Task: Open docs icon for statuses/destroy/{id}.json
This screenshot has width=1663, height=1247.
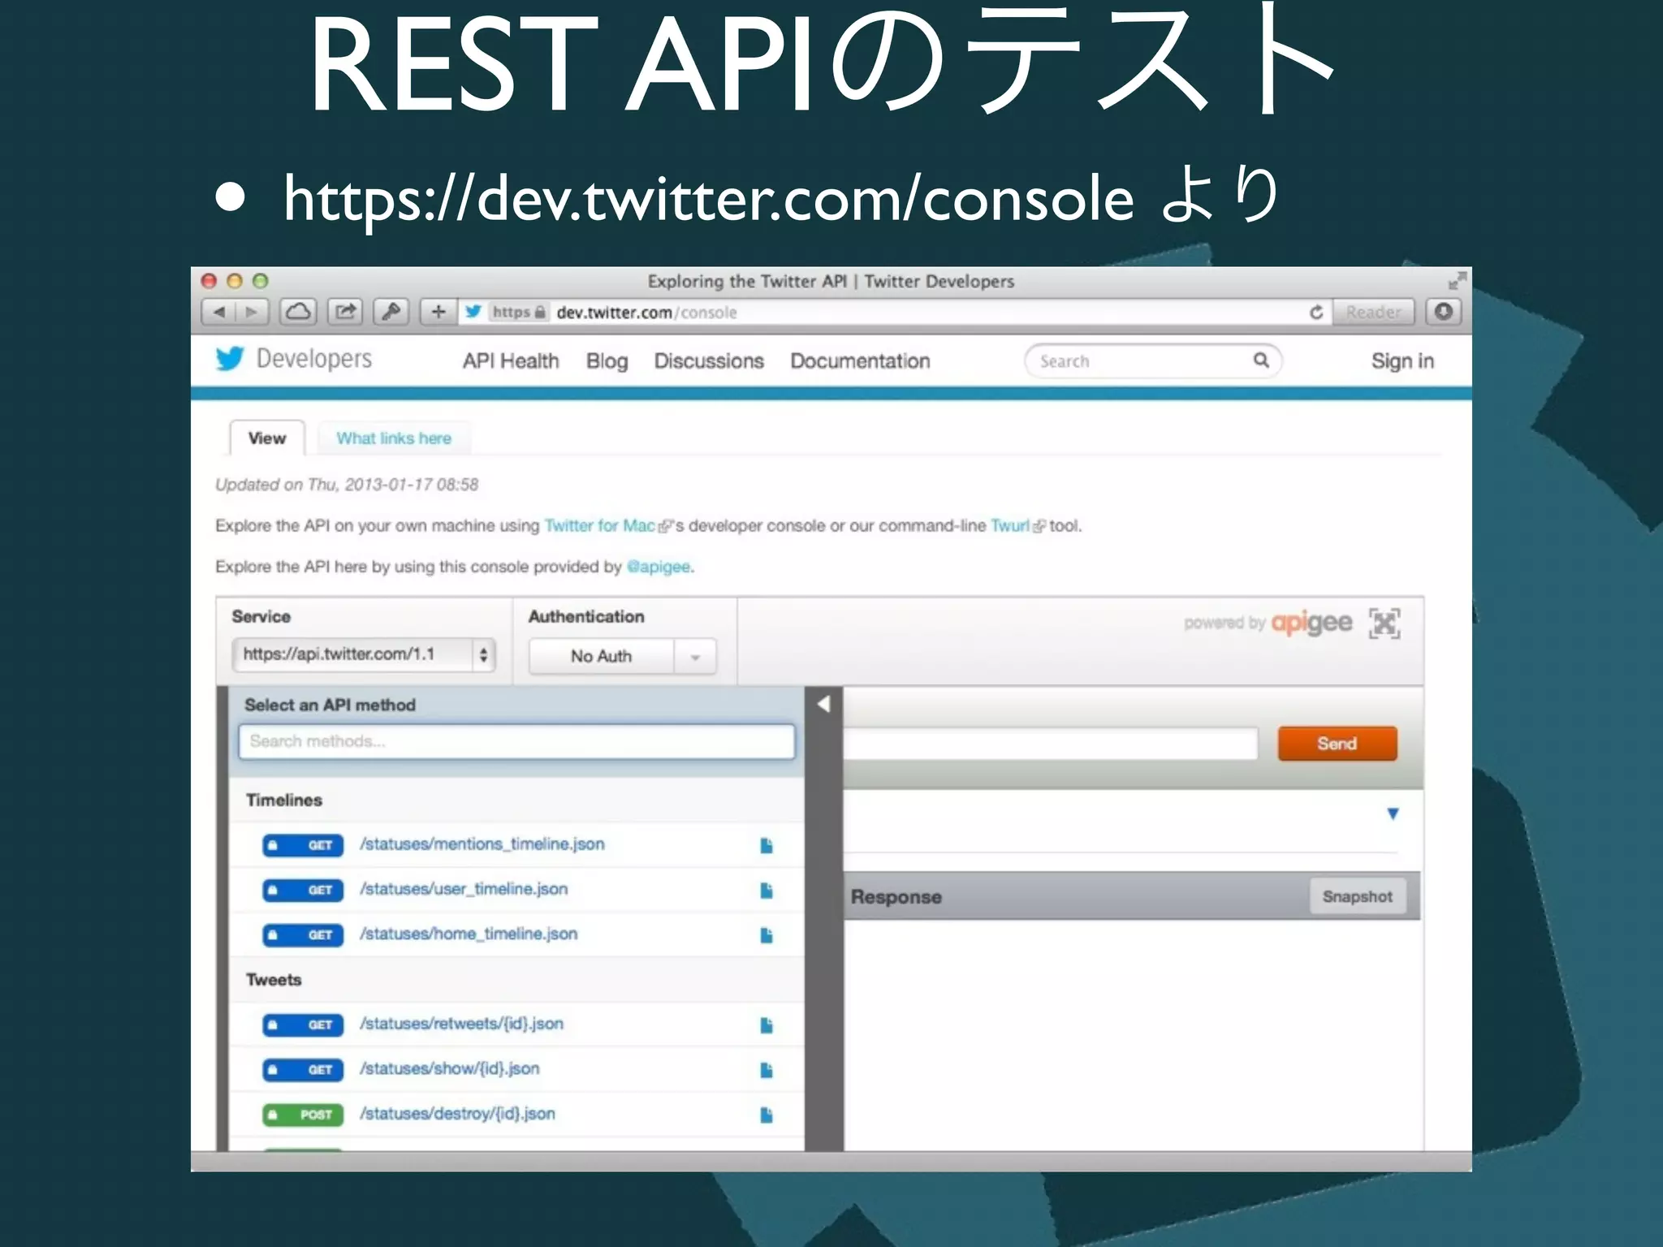Action: tap(766, 1115)
